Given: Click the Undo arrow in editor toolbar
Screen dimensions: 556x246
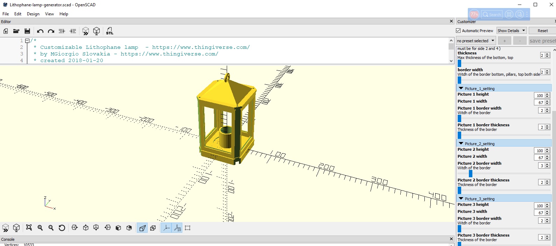Looking at the screenshot, I should pos(40,31).
